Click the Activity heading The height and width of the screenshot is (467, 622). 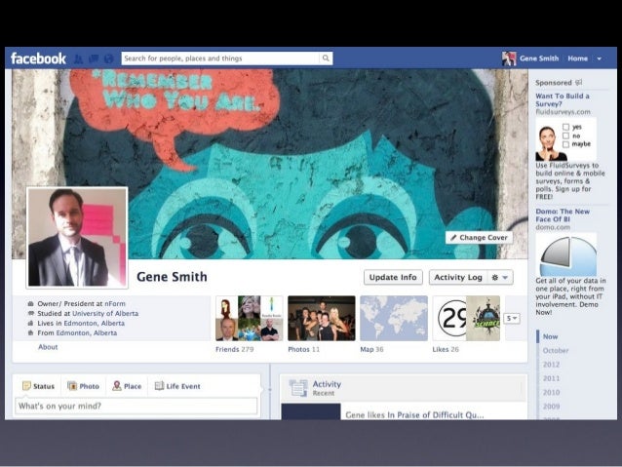tap(327, 384)
